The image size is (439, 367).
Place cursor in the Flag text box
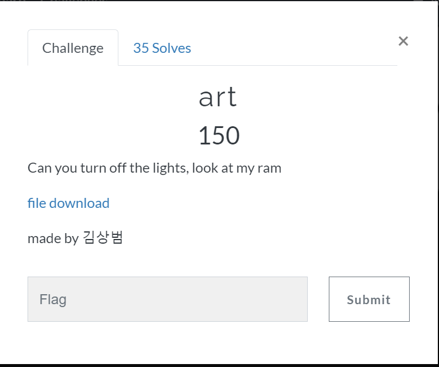click(167, 299)
